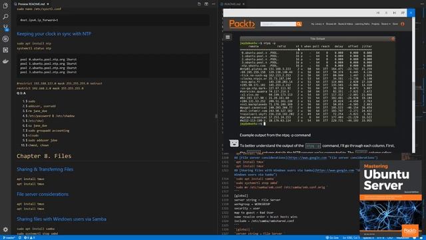Image resolution: width=426 pixels, height=240 pixels.
Task: Click the Mastering Ubuntu Server book cover
Action: [391, 199]
